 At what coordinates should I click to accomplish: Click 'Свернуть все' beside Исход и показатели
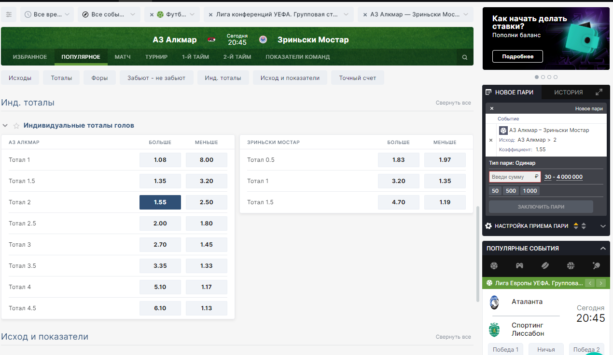click(x=453, y=337)
